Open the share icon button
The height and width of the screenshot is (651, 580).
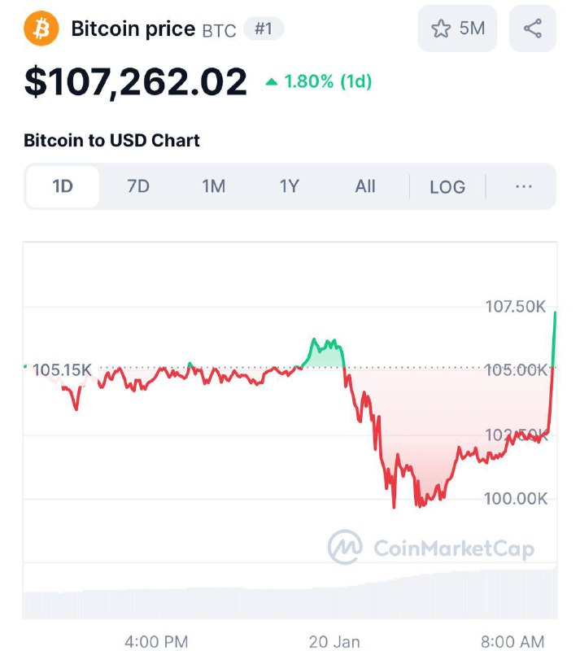[x=532, y=28]
